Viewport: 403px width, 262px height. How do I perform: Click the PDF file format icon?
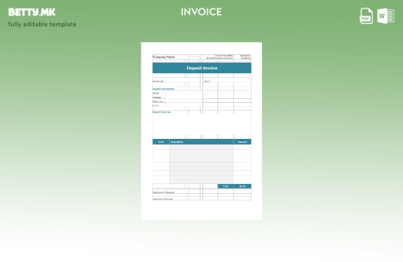(x=366, y=16)
